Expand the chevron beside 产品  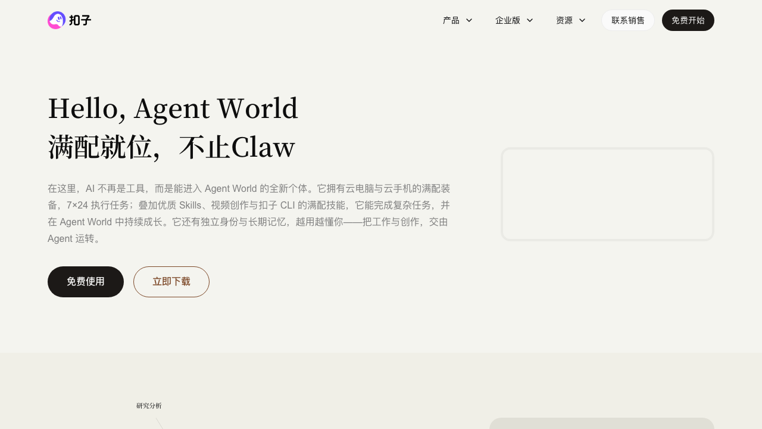(x=469, y=20)
